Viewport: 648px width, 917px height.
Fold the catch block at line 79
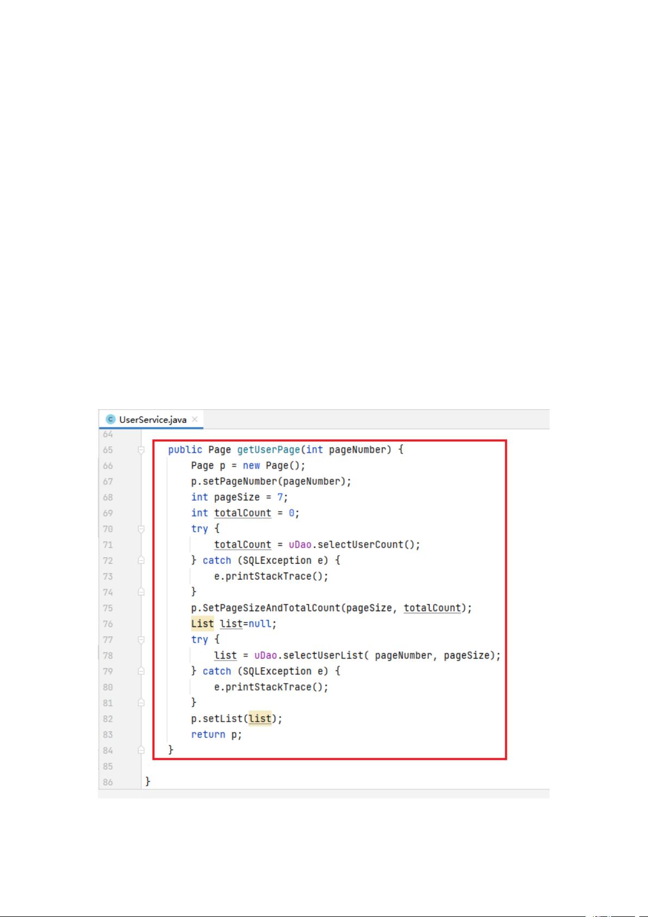click(x=141, y=671)
